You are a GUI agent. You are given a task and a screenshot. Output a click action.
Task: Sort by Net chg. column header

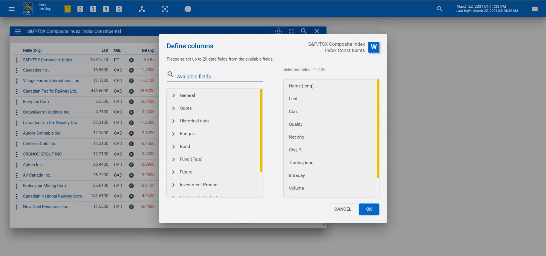[148, 50]
